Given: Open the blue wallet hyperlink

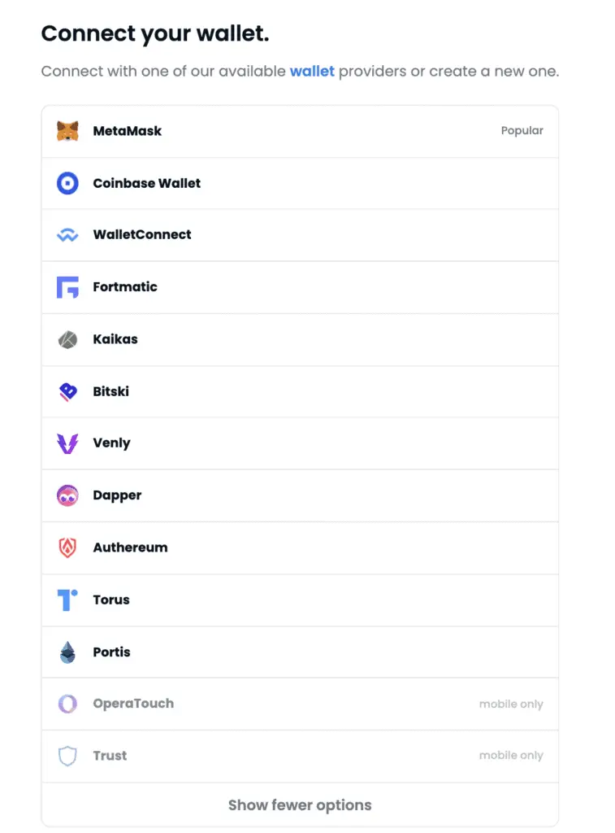Looking at the screenshot, I should (x=312, y=72).
